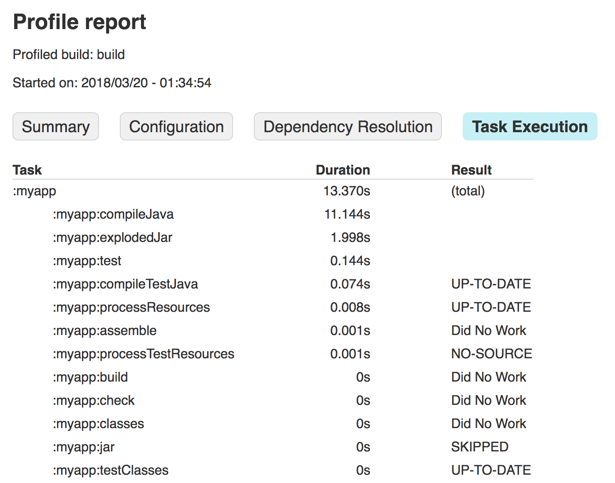
Task: Click the :myapp:explodedJar task name
Action: coord(112,238)
